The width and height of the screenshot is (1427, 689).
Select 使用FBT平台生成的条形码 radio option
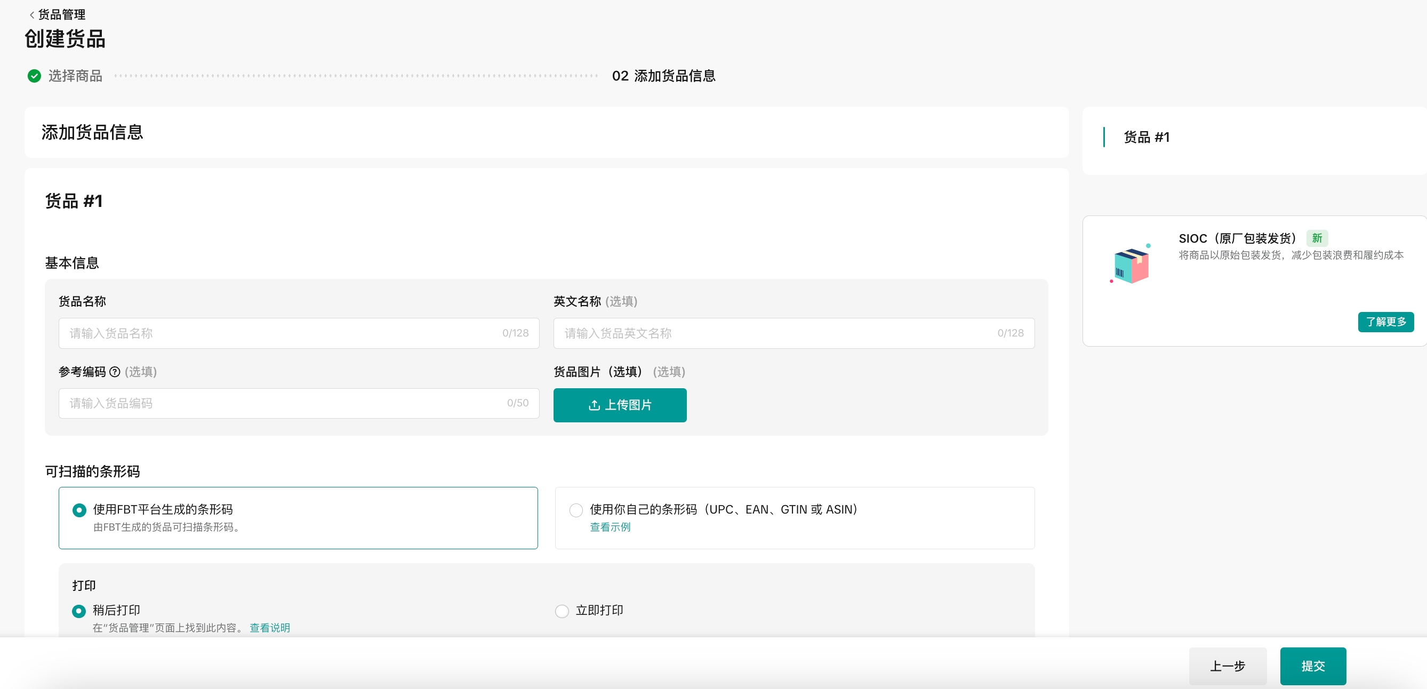[79, 510]
